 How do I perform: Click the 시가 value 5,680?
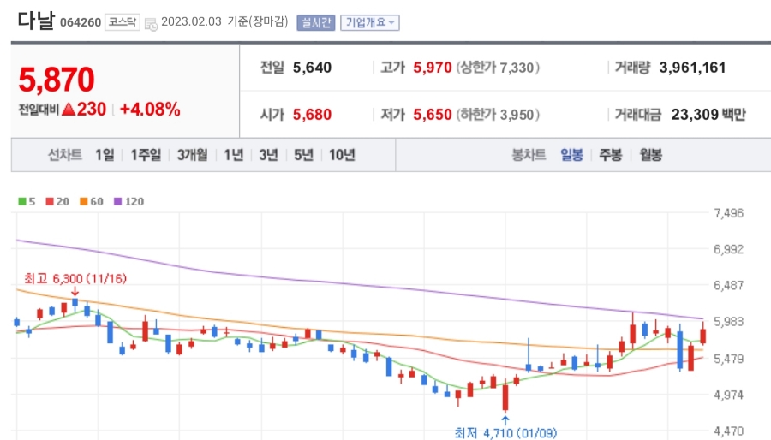click(312, 115)
